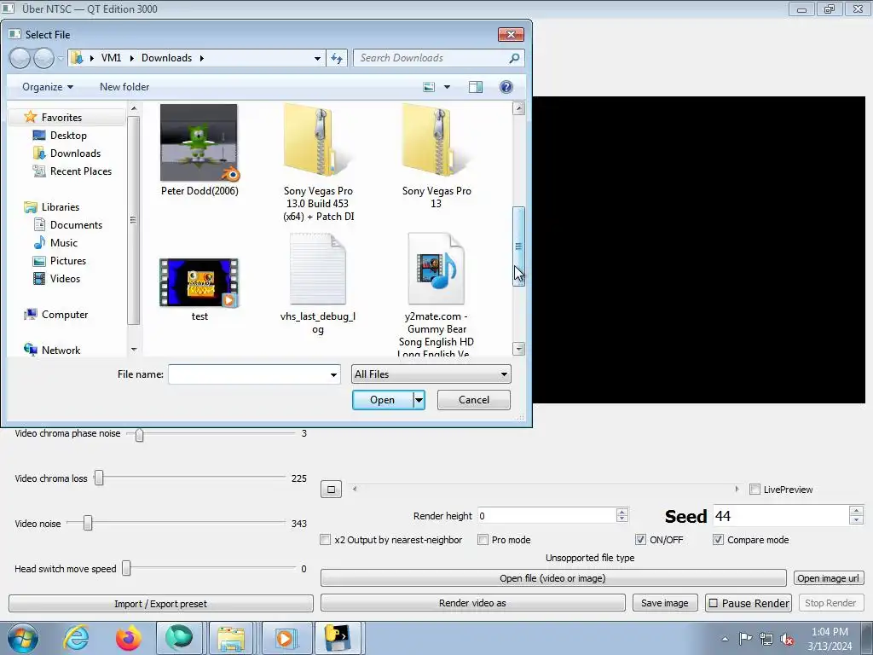Viewport: 873px width, 655px height.
Task: Expand the File name dropdown arrow
Action: [x=333, y=374]
